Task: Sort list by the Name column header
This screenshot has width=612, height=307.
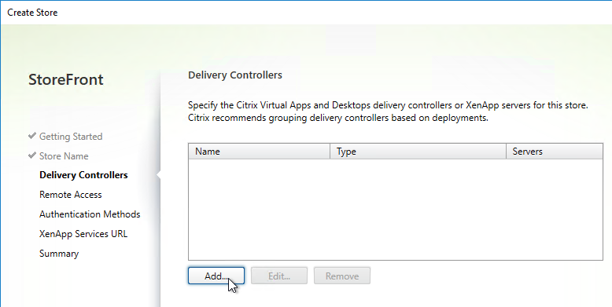Action: [259, 152]
